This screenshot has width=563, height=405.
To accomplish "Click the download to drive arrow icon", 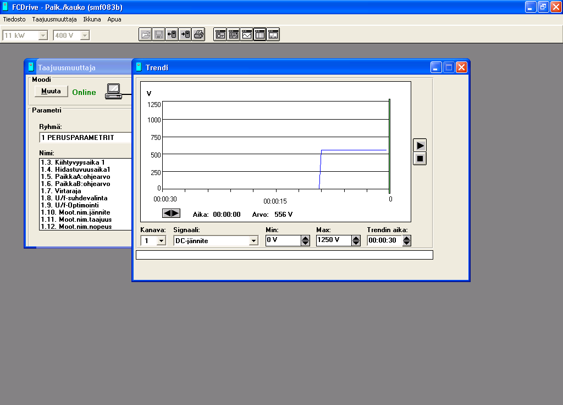I will tap(185, 35).
